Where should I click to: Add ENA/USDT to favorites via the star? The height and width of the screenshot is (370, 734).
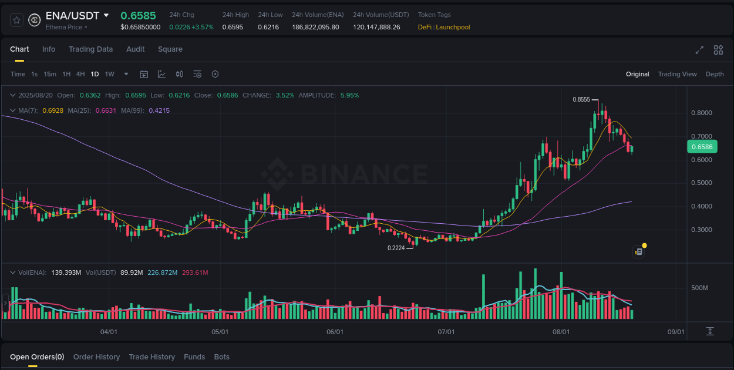(16, 19)
